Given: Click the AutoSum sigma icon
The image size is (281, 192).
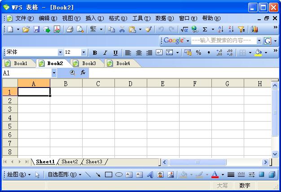Looking at the screenshot, I should 205,29.
